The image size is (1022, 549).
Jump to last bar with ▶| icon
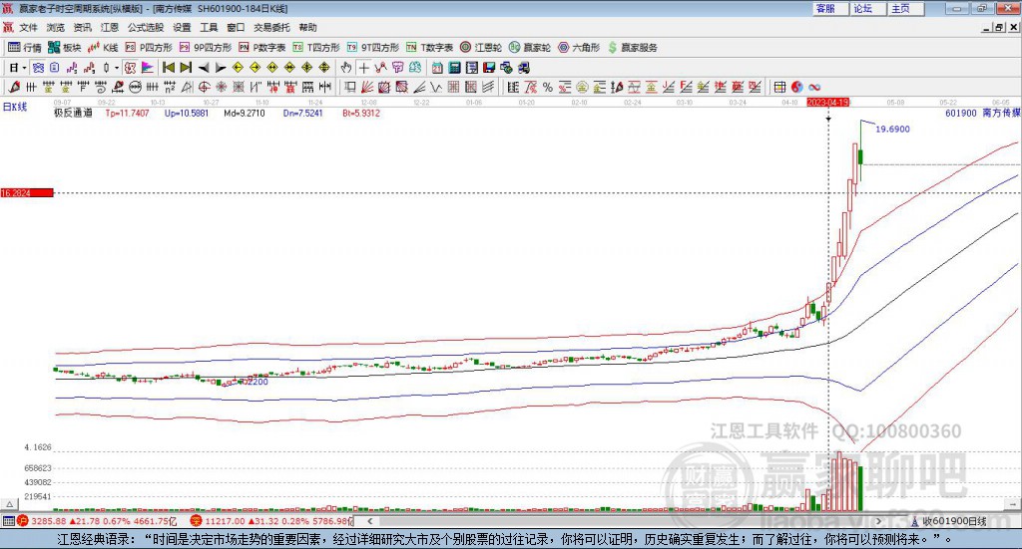click(x=186, y=68)
